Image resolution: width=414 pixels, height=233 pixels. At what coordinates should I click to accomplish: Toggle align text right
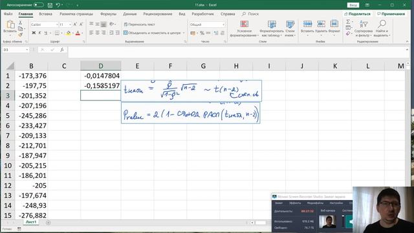click(x=103, y=33)
